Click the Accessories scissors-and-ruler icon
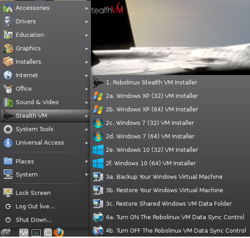Screen dimensions: 250x238 click(8, 8)
